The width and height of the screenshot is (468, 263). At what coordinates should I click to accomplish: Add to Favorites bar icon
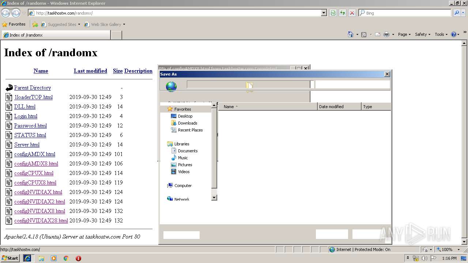click(x=35, y=24)
